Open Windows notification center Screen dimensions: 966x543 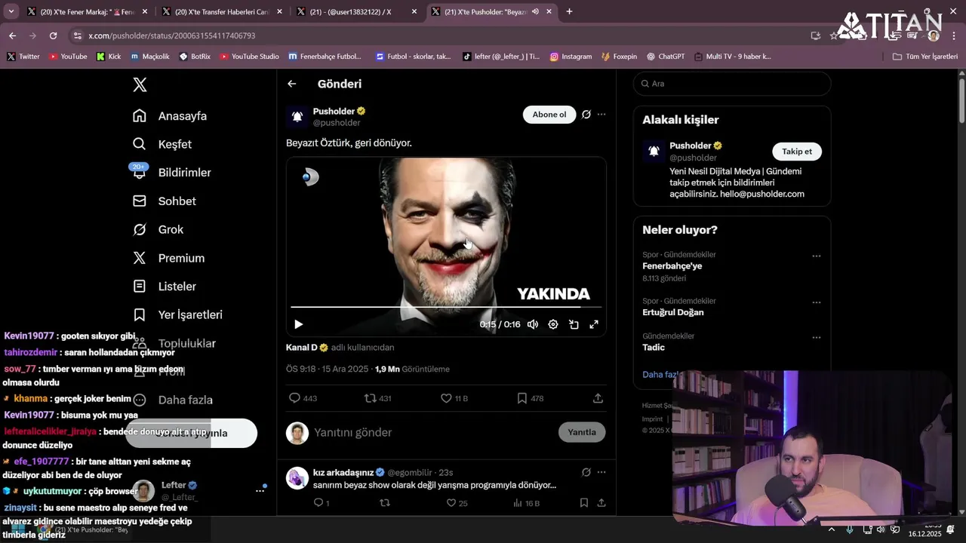[x=951, y=529]
